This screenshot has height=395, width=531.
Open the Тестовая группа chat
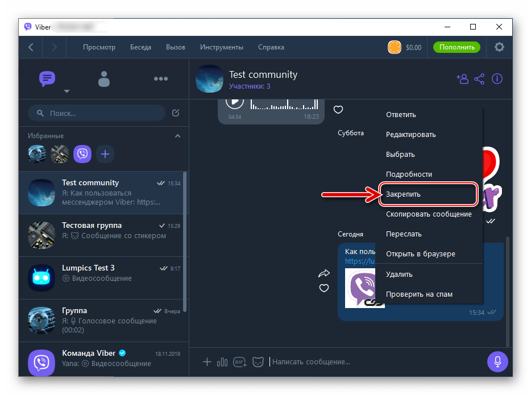pyautogui.click(x=101, y=235)
